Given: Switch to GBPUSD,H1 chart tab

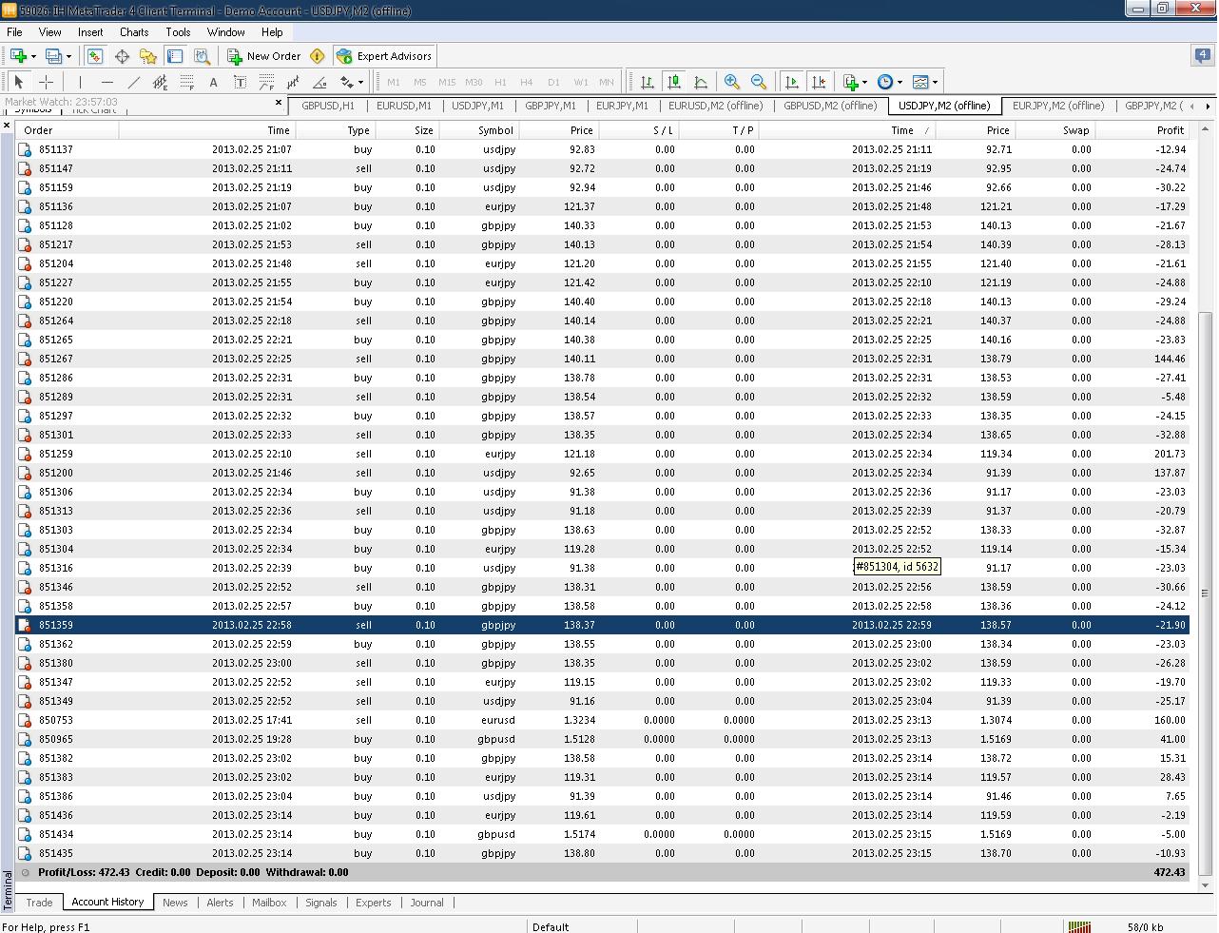Looking at the screenshot, I should (x=327, y=106).
